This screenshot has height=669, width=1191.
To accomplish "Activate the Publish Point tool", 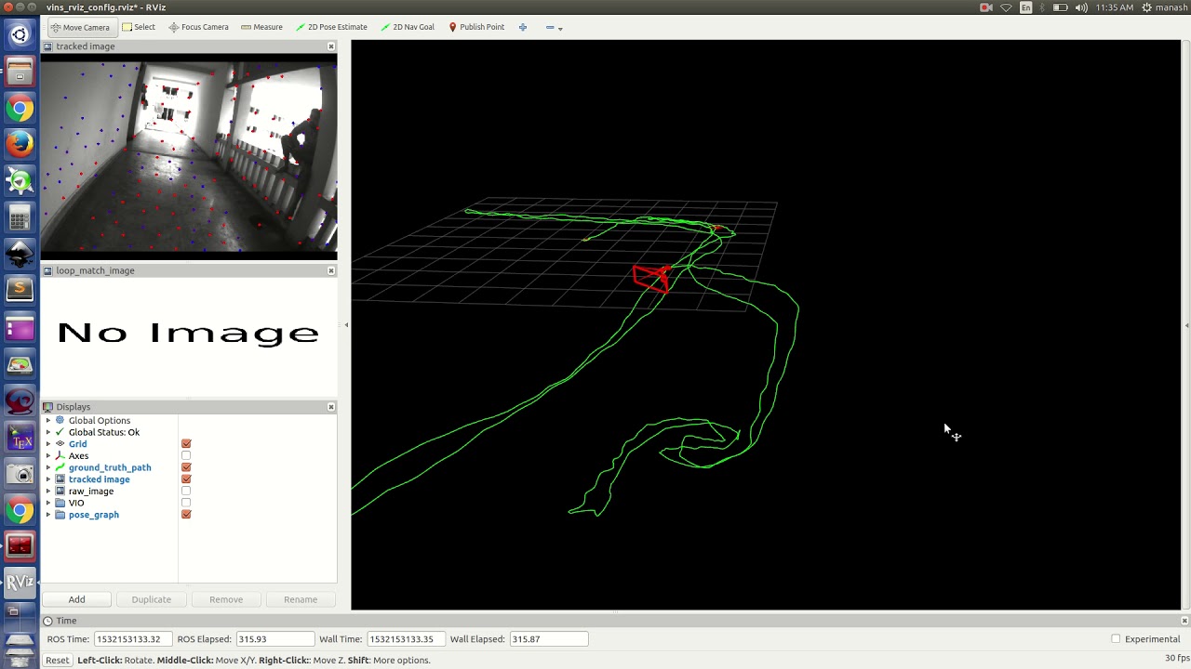I will click(x=476, y=27).
